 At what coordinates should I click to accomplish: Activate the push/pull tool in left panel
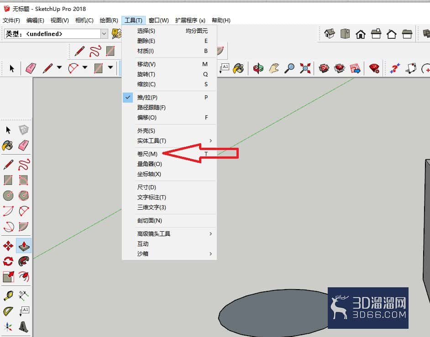24,246
